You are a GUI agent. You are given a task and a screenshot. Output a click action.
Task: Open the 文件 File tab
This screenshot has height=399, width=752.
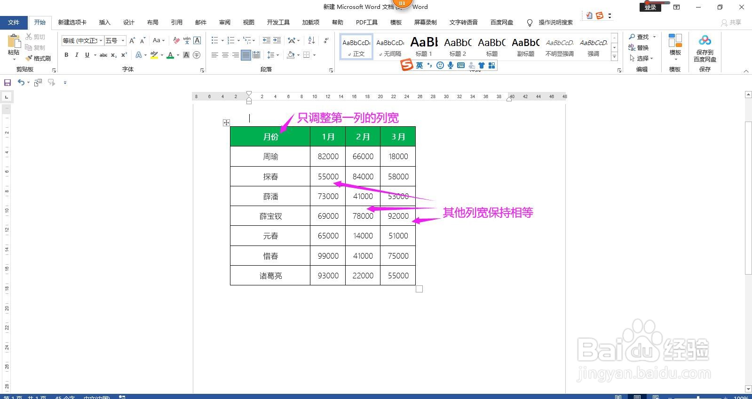14,22
